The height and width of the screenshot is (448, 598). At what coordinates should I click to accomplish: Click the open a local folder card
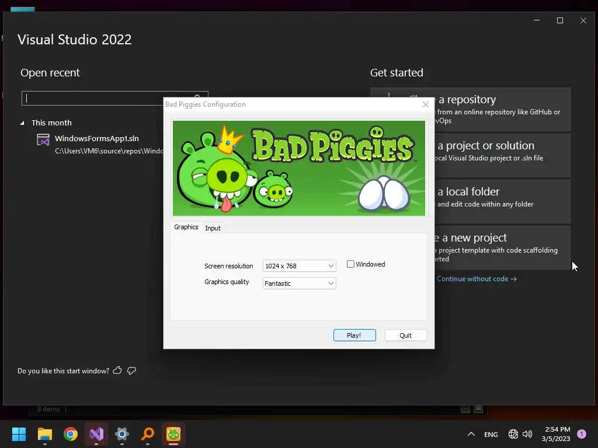coord(502,201)
